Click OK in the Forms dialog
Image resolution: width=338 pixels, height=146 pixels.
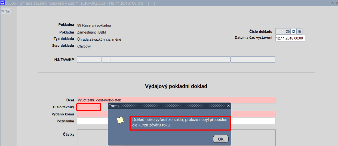click(x=221, y=139)
